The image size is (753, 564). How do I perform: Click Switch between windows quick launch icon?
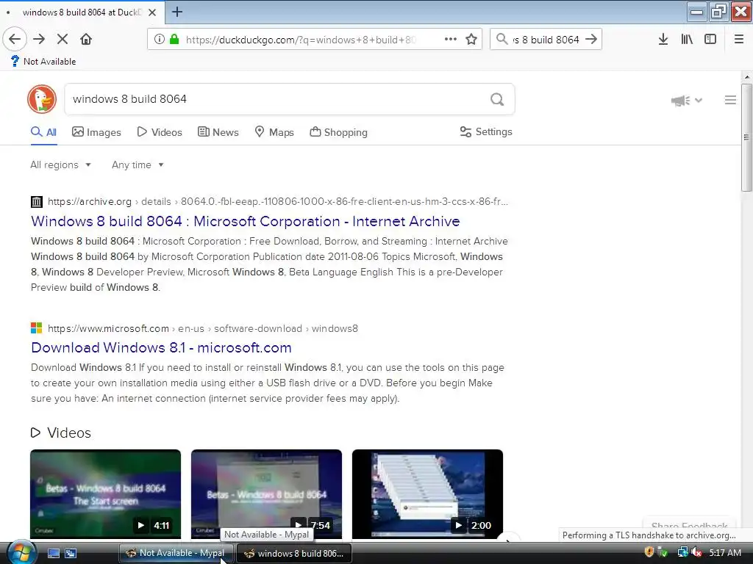click(71, 554)
